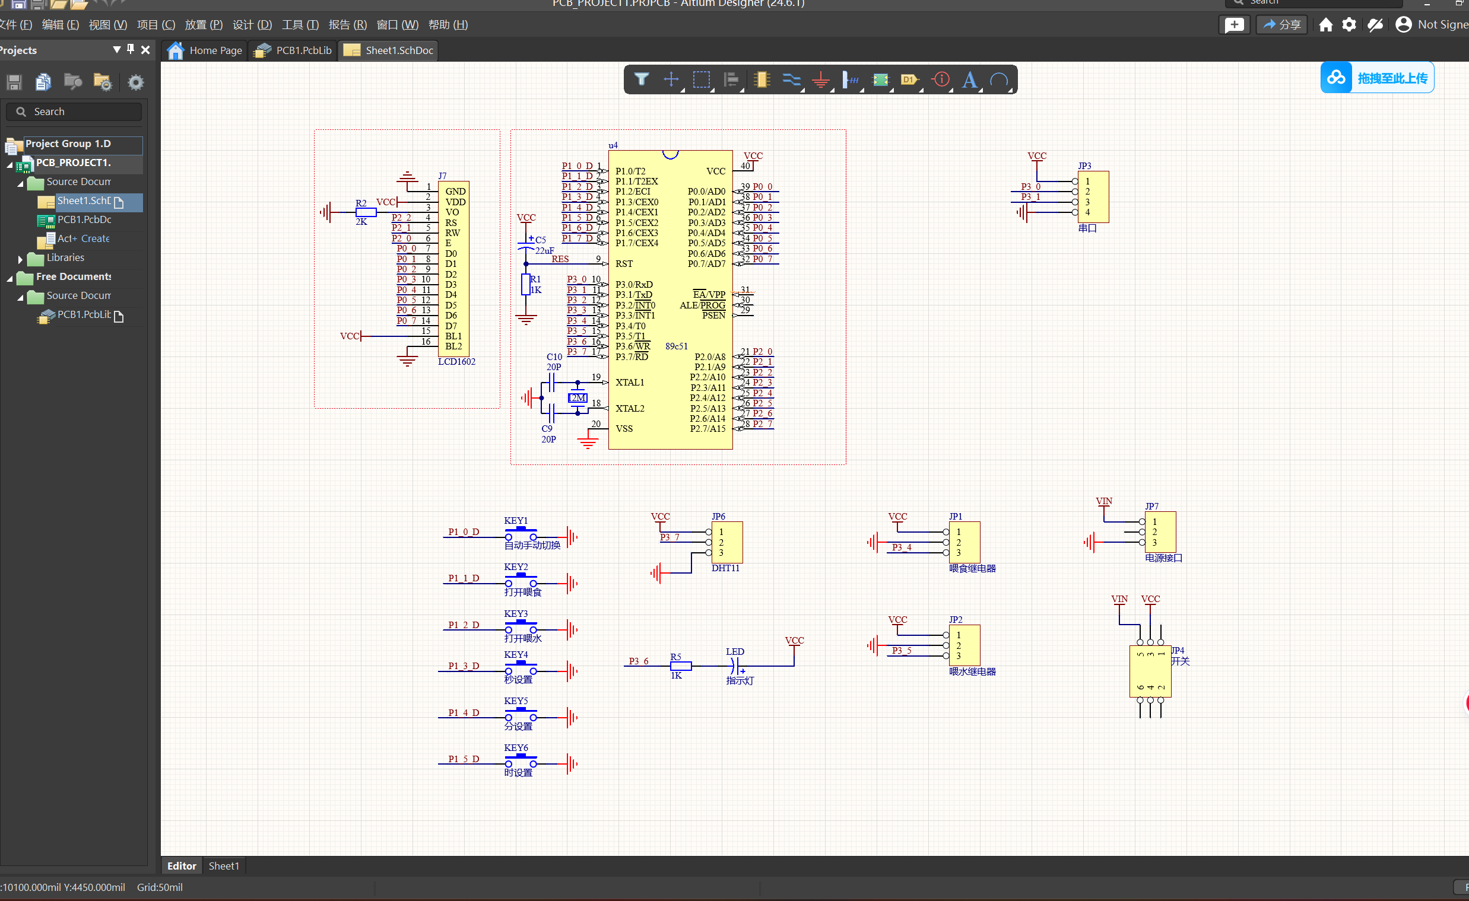Click the add comment plus button
Screen dimensions: 1469x901
pyautogui.click(x=1235, y=25)
